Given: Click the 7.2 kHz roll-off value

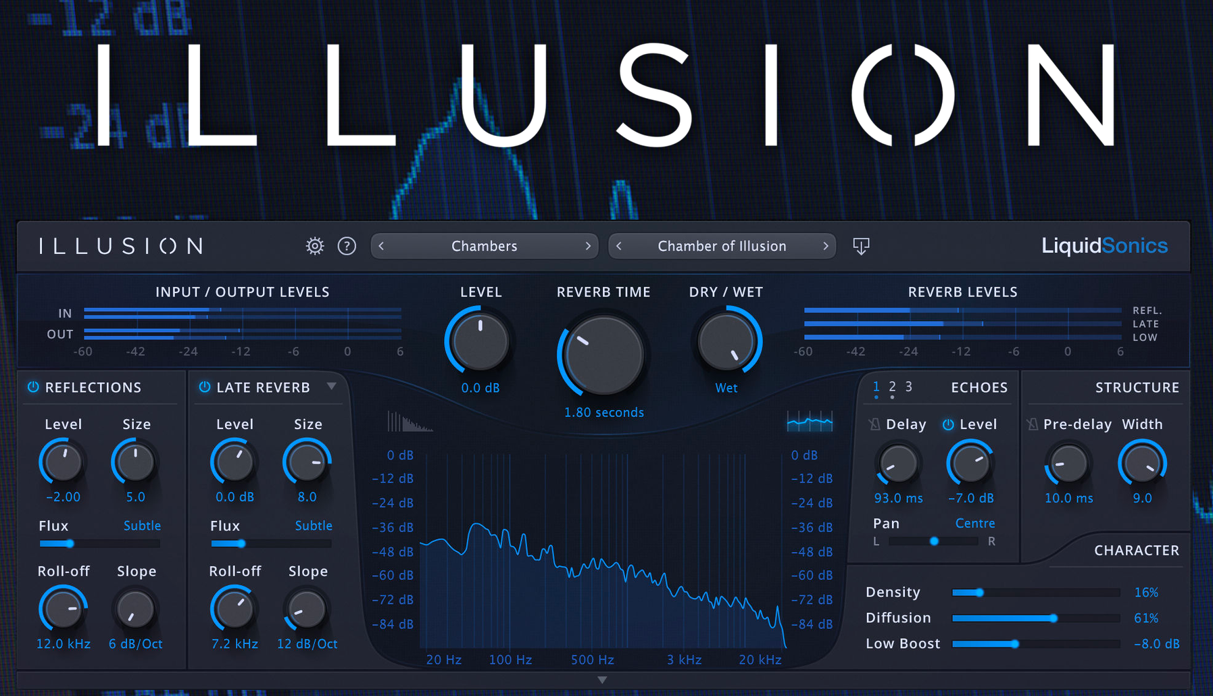Looking at the screenshot, I should pyautogui.click(x=234, y=644).
